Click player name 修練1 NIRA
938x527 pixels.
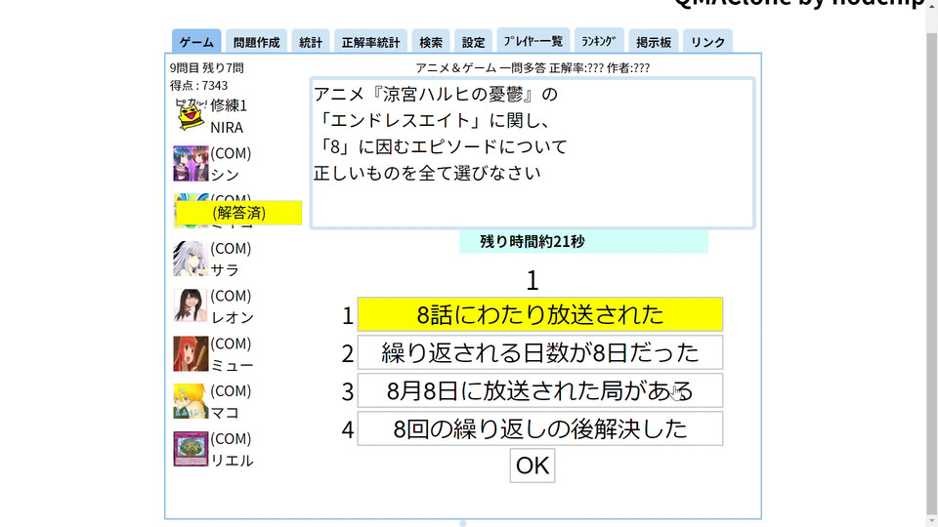click(229, 116)
